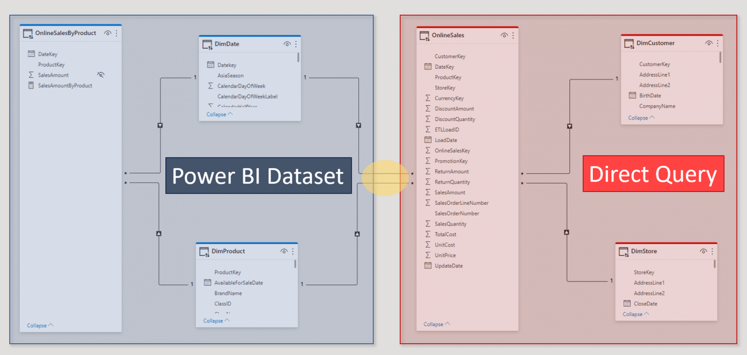The image size is (747, 355).
Task: Click calendar icon beside UpdateDate in OnlineSales
Action: point(428,266)
